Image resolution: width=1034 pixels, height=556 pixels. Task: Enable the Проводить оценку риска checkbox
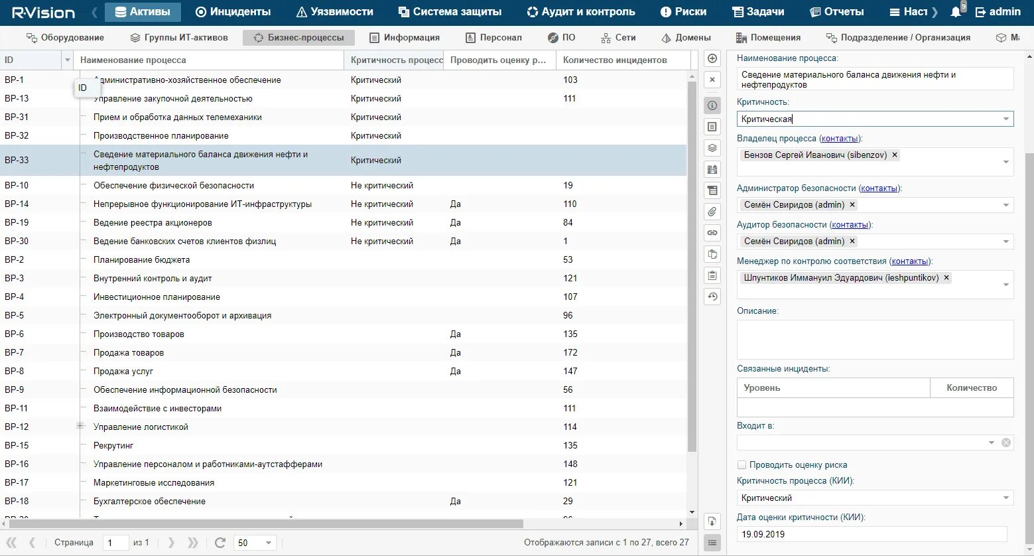742,465
